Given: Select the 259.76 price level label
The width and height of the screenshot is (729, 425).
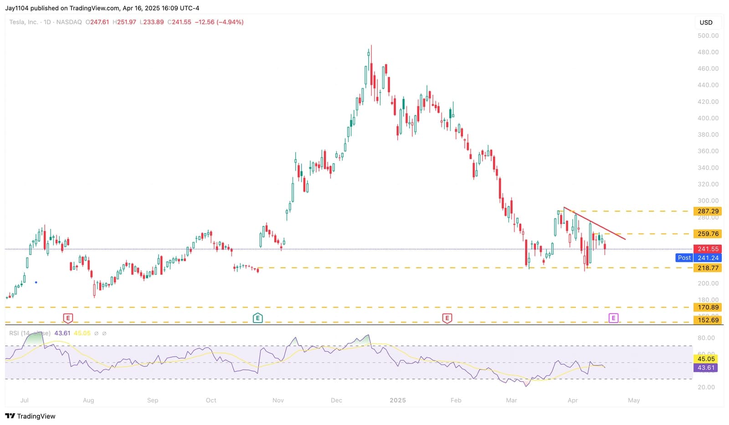Looking at the screenshot, I should [x=708, y=234].
